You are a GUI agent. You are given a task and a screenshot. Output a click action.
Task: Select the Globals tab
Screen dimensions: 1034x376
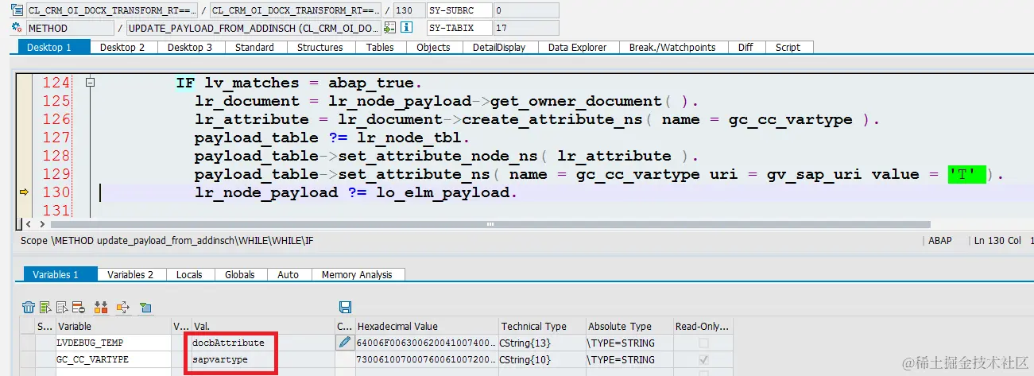[x=240, y=274]
